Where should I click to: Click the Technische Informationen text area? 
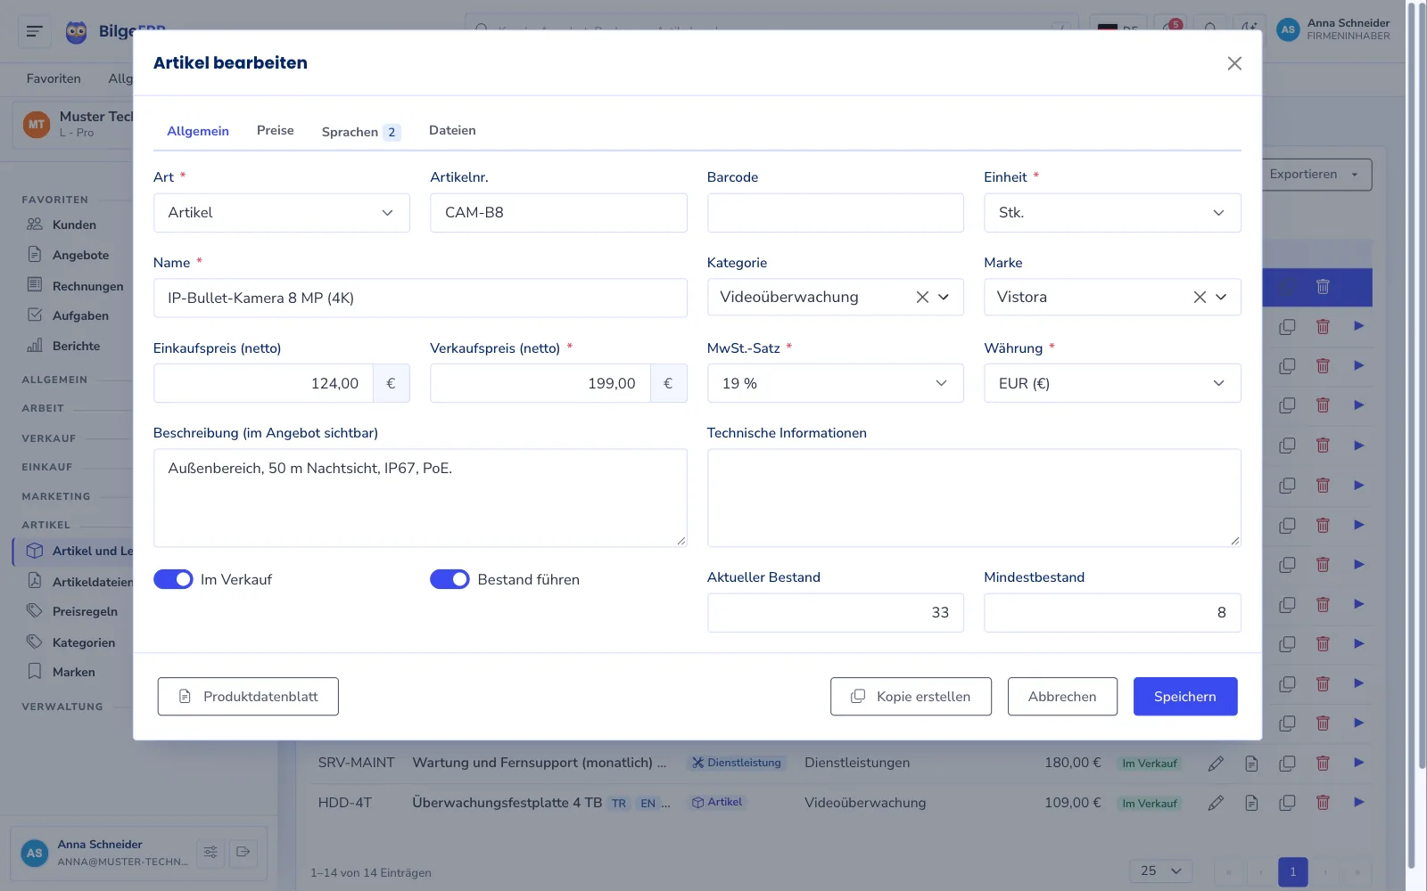point(974,497)
